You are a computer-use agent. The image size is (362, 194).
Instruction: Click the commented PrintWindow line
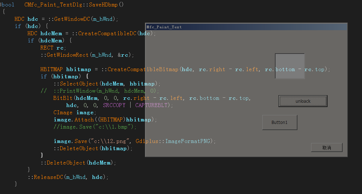[100, 91]
